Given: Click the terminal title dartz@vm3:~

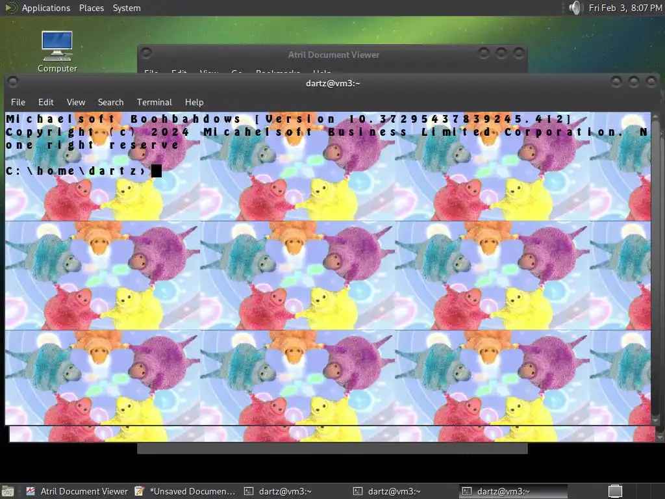Looking at the screenshot, I should [x=333, y=83].
